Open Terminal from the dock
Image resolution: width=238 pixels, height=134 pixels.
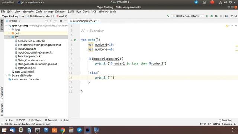(x=38, y=130)
